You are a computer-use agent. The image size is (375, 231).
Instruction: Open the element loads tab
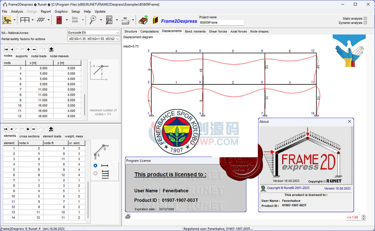coord(52,136)
